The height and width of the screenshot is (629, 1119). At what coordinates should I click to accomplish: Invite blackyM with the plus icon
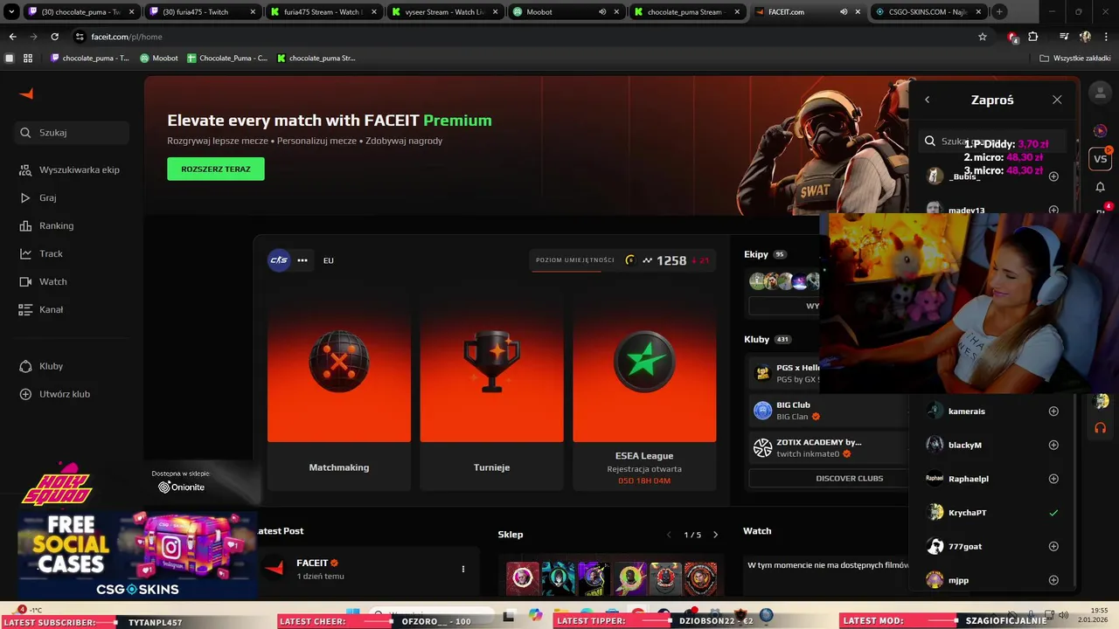click(1053, 445)
